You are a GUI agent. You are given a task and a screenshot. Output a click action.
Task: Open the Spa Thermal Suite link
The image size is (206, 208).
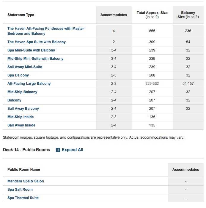point(23,198)
